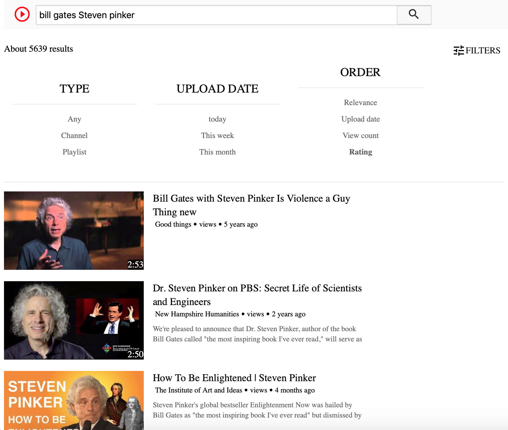The height and width of the screenshot is (430, 508).
Task: Click the '4 months ago' upload text
Action: tap(295, 390)
